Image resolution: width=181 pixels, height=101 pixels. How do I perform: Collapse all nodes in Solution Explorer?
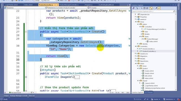pos(144,8)
